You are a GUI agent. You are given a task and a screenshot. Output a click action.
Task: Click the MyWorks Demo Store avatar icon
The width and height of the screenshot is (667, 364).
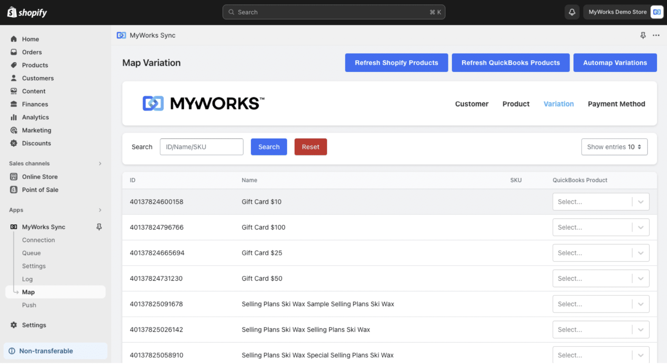(x=656, y=12)
